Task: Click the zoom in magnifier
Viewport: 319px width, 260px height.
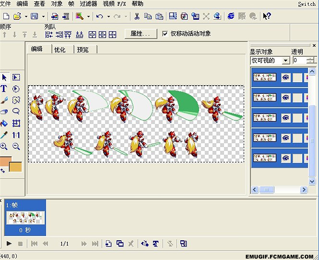Action: click(x=4, y=146)
